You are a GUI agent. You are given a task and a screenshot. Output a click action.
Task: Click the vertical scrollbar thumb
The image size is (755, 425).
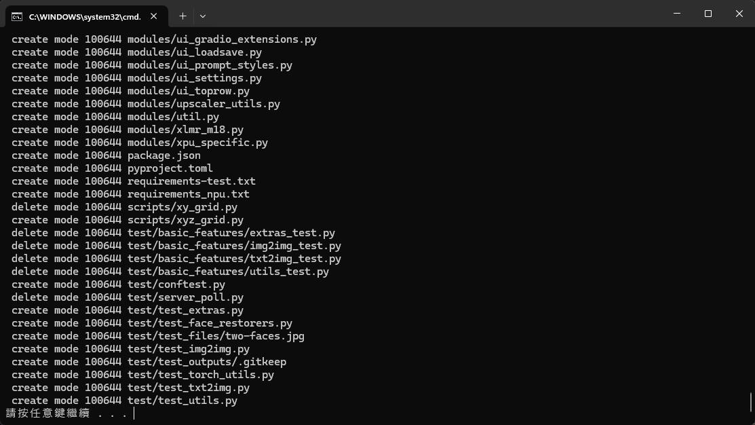click(x=750, y=401)
